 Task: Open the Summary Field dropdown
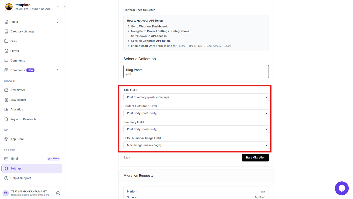coord(196,129)
